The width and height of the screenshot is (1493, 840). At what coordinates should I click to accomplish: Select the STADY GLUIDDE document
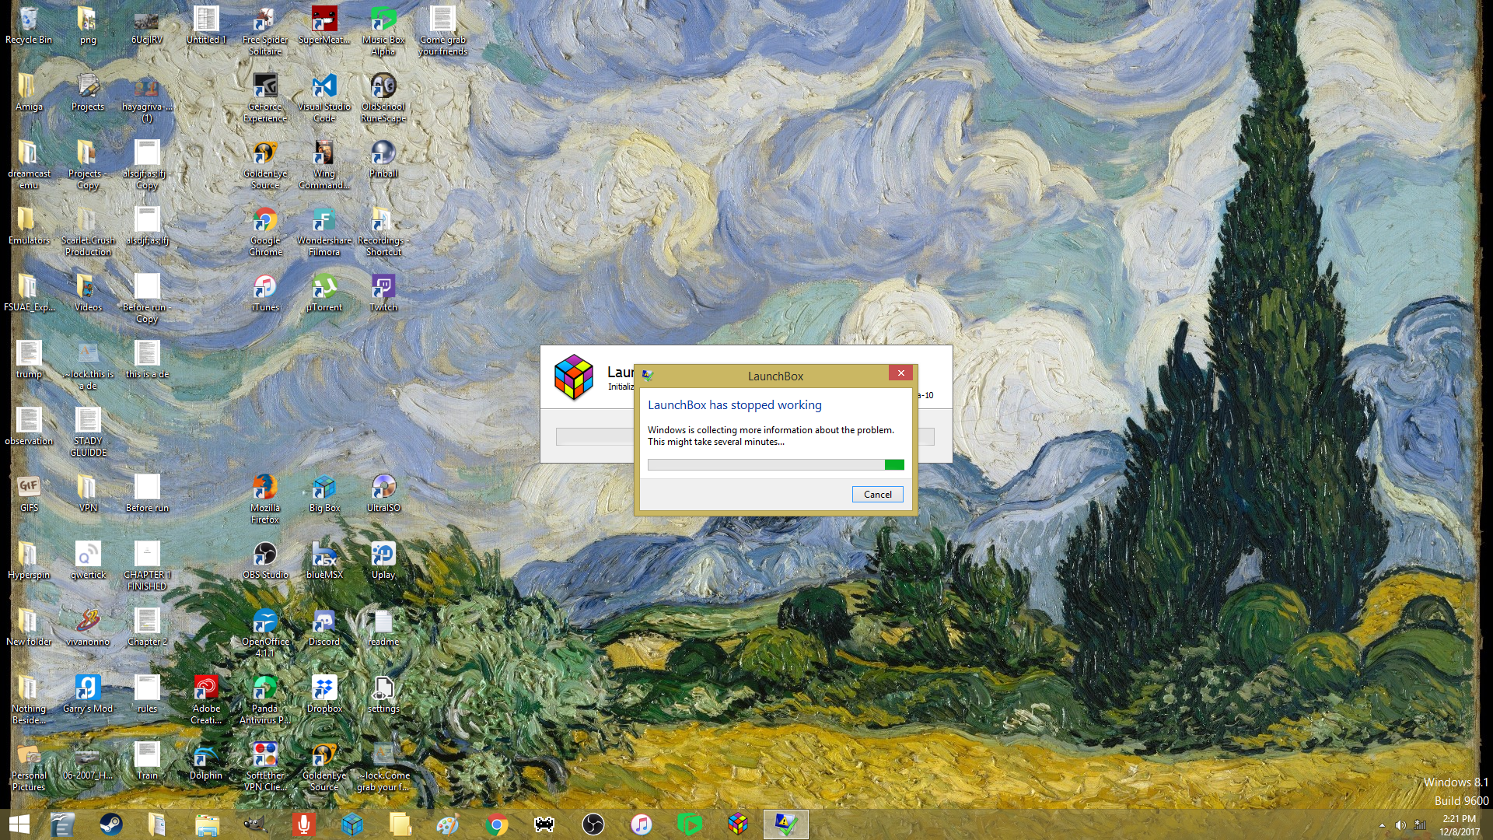pyautogui.click(x=88, y=432)
